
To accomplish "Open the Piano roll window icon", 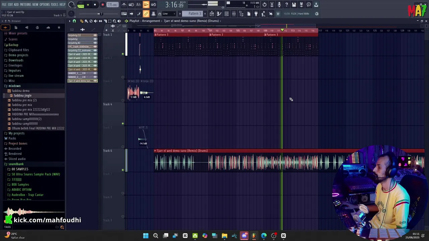I will coord(219,14).
